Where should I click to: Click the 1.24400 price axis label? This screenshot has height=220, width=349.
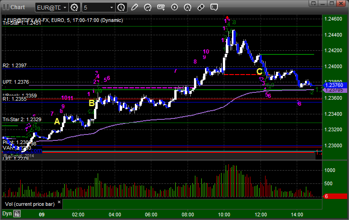click(x=333, y=35)
